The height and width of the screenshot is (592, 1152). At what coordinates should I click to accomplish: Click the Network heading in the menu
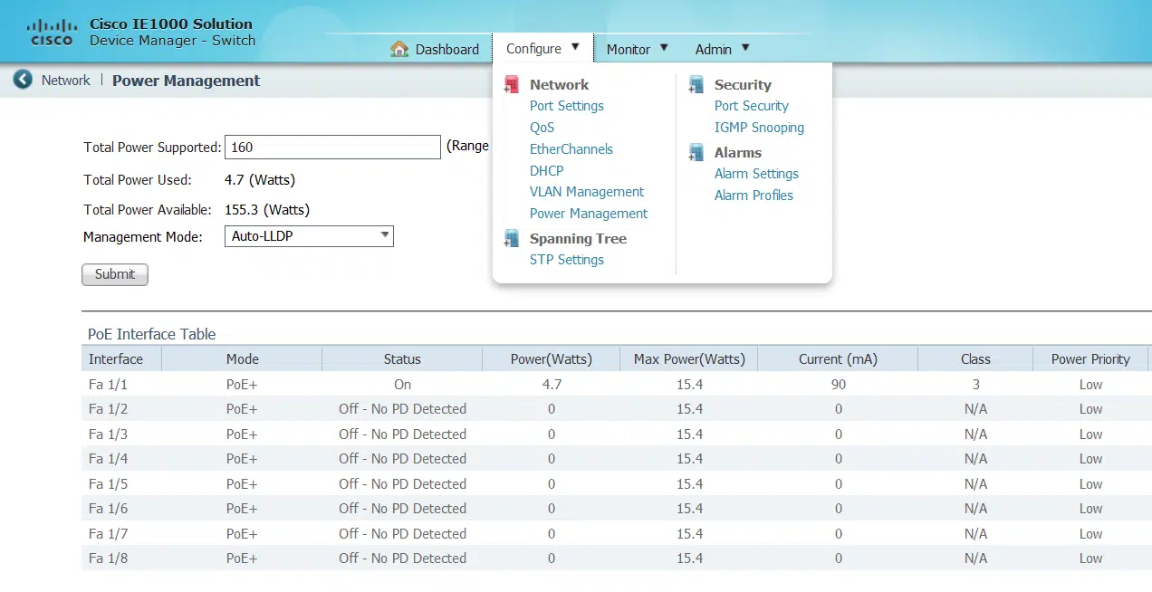coord(559,84)
